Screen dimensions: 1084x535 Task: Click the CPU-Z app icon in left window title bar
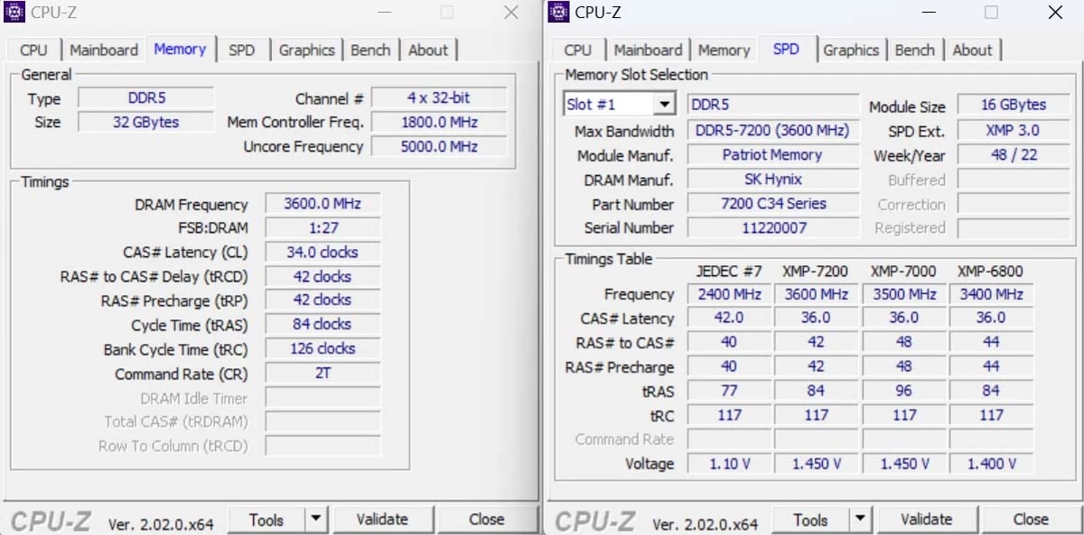point(15,12)
